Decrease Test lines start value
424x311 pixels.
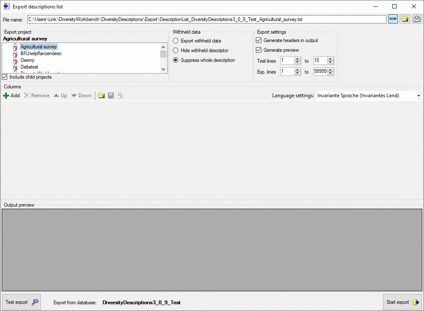(298, 62)
